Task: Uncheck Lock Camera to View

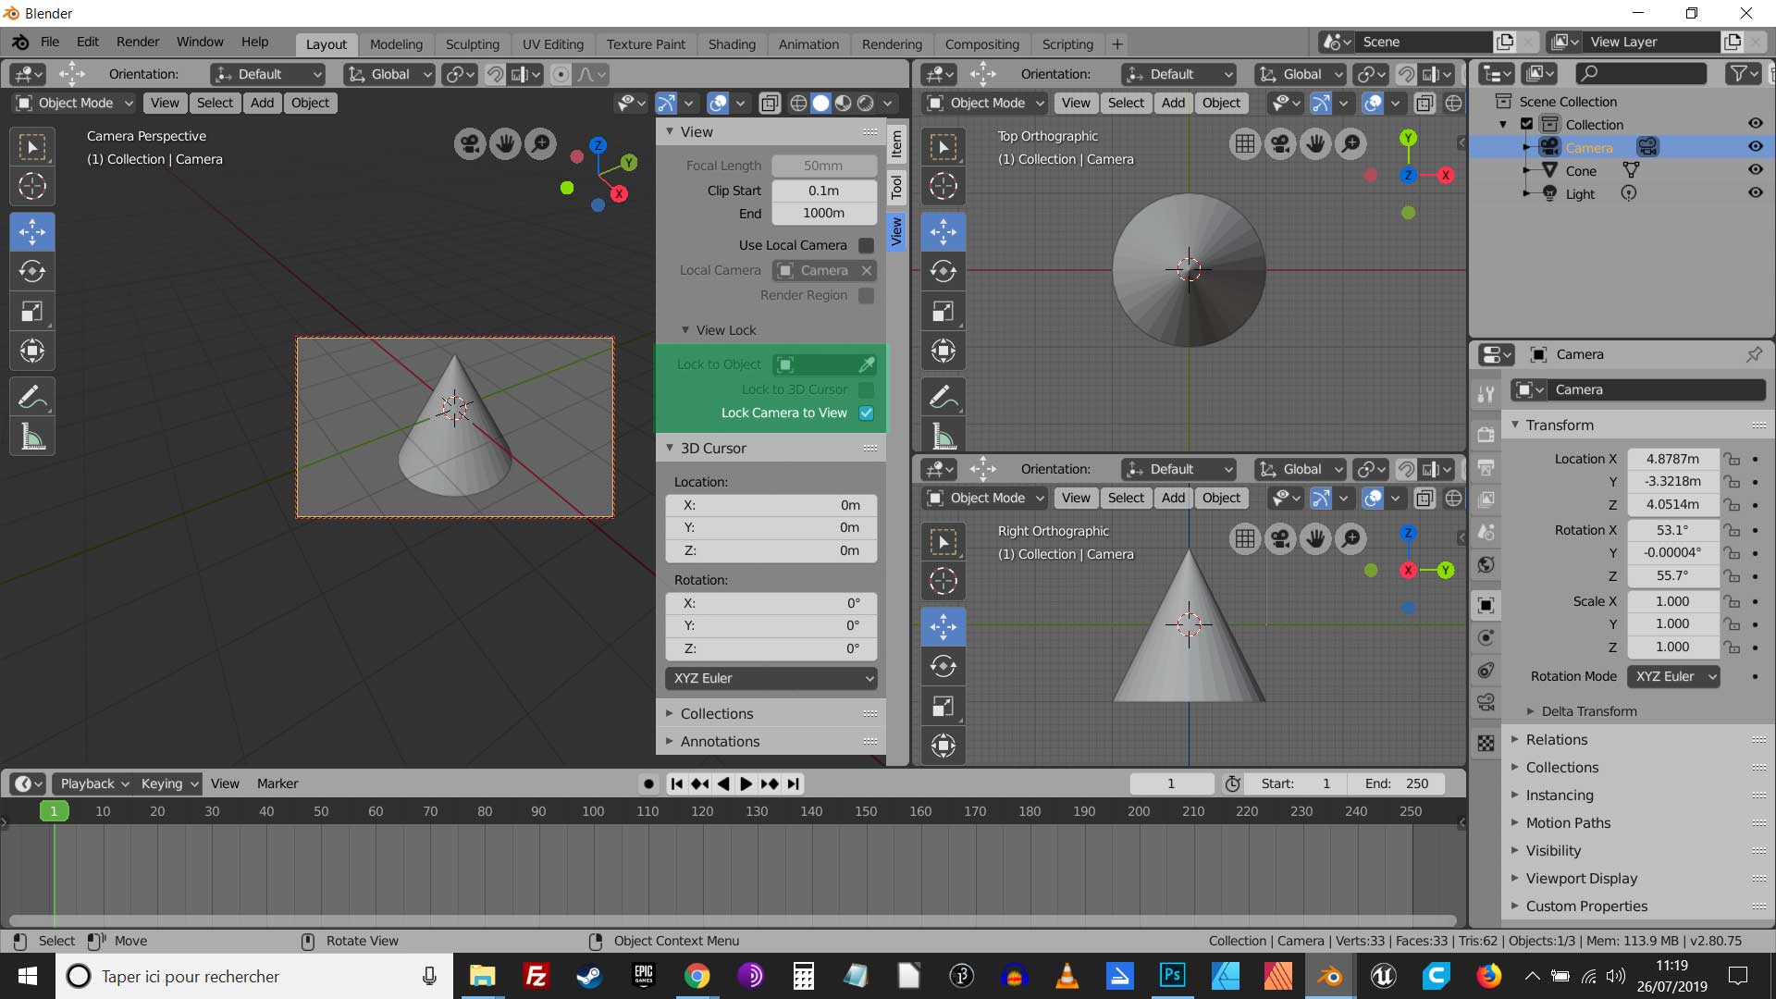Action: point(867,413)
